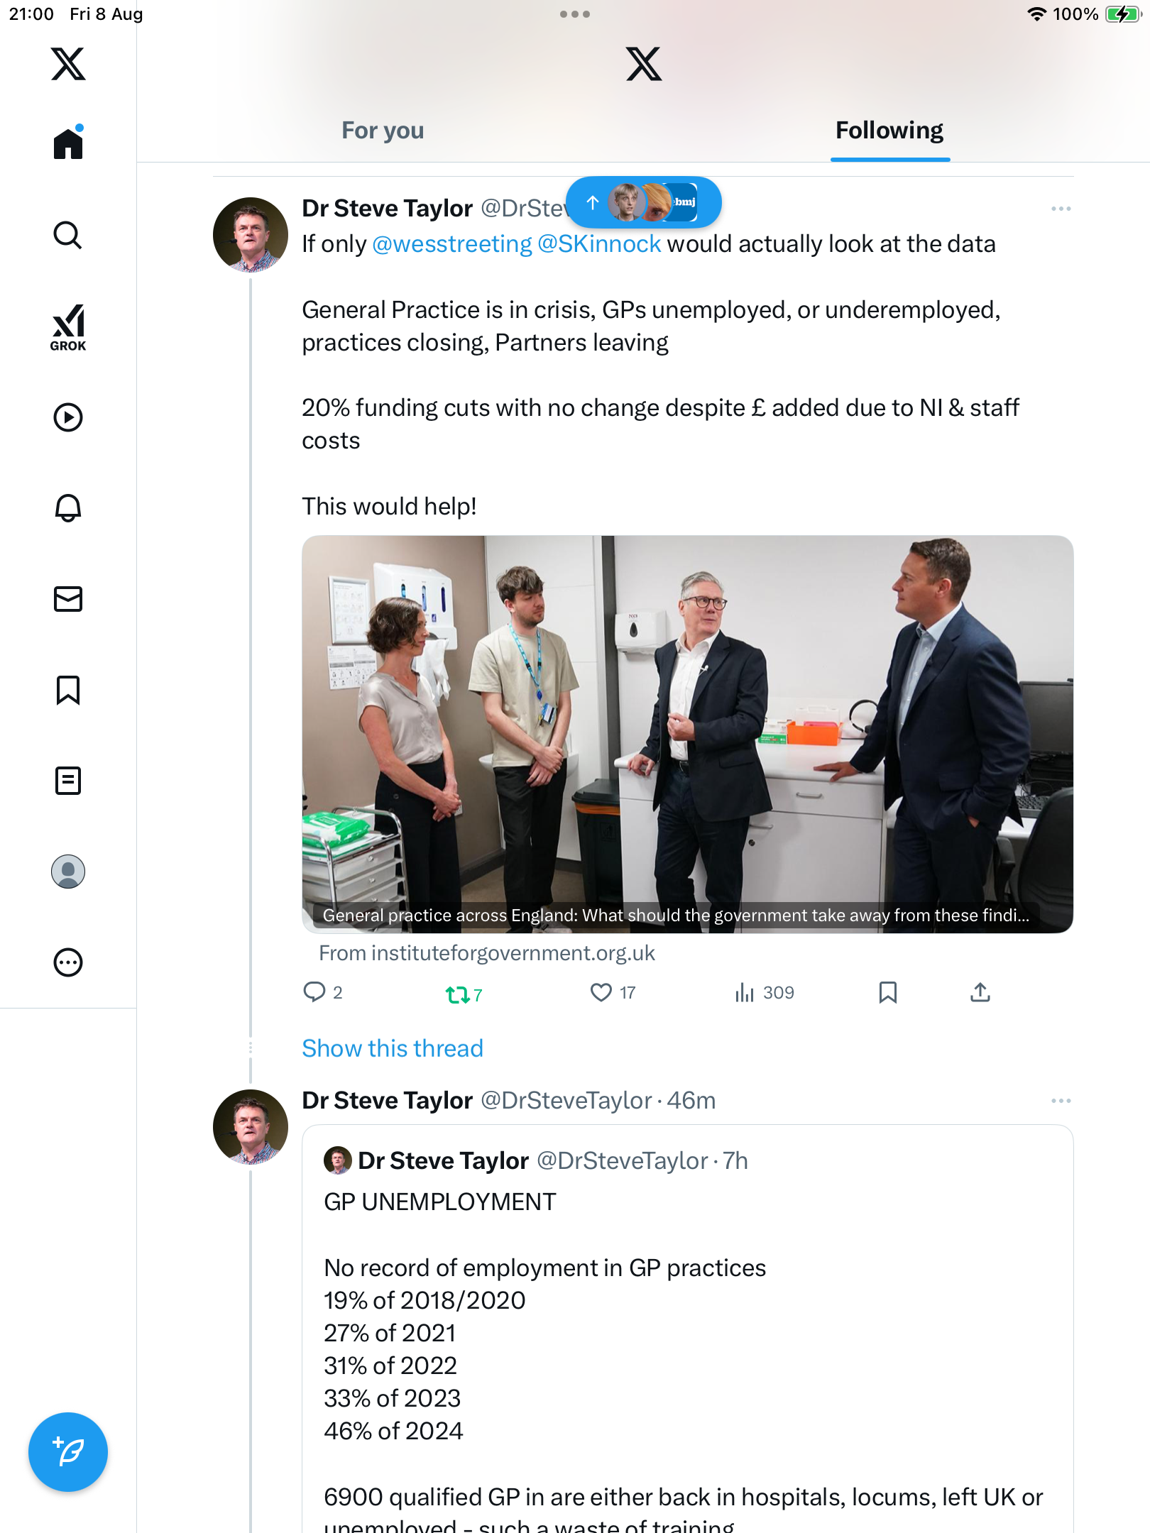The image size is (1150, 1533).
Task: Open notifications bell in sidebar
Action: point(68,507)
